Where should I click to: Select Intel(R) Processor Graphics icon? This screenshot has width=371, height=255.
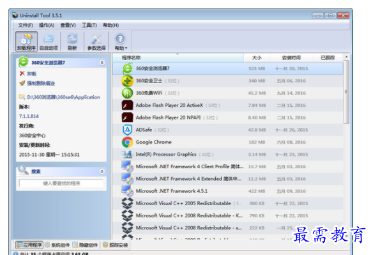pyautogui.click(x=127, y=155)
